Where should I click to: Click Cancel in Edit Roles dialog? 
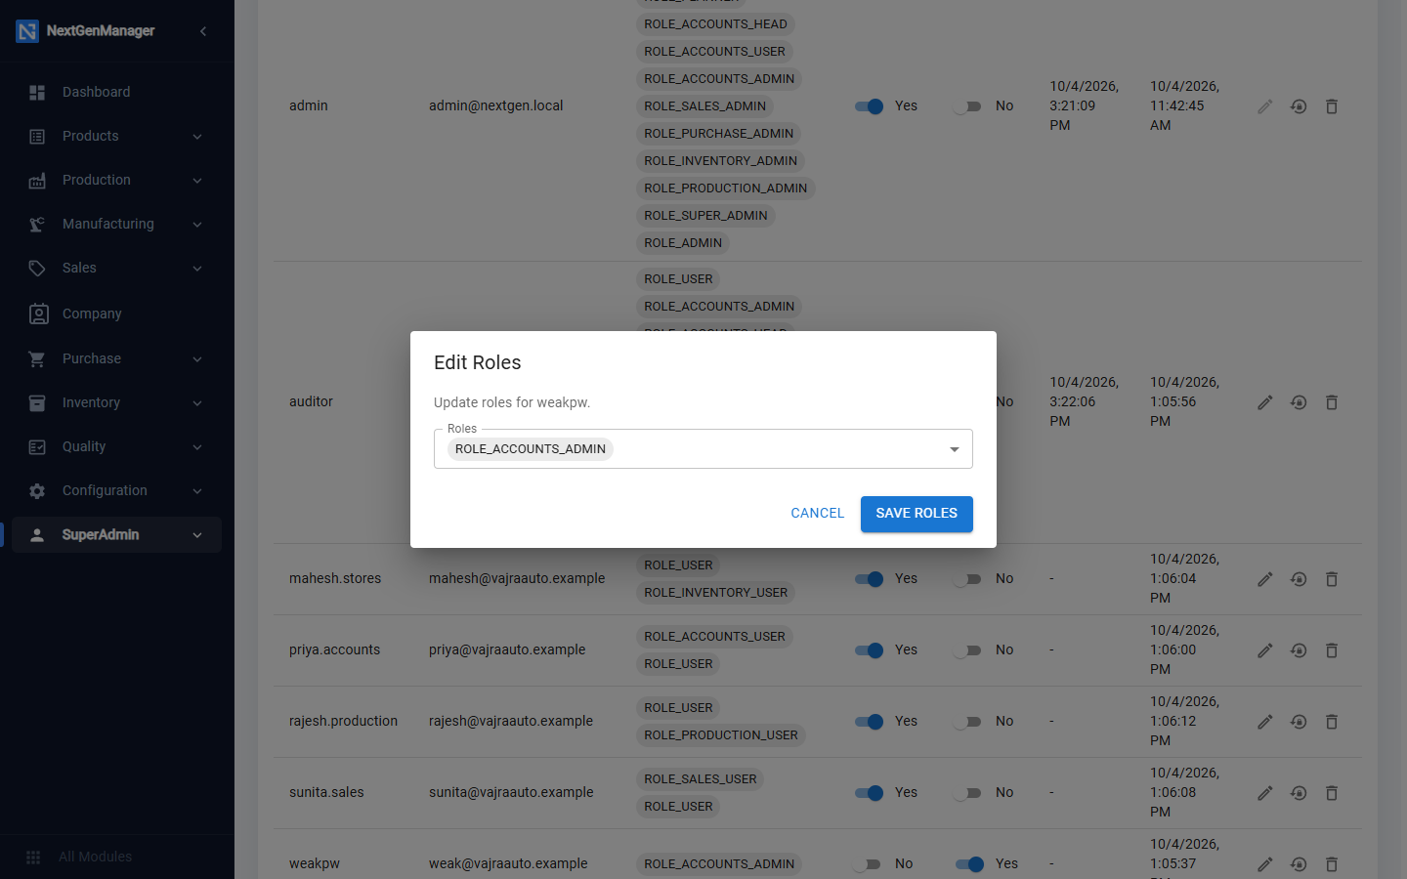tap(818, 514)
